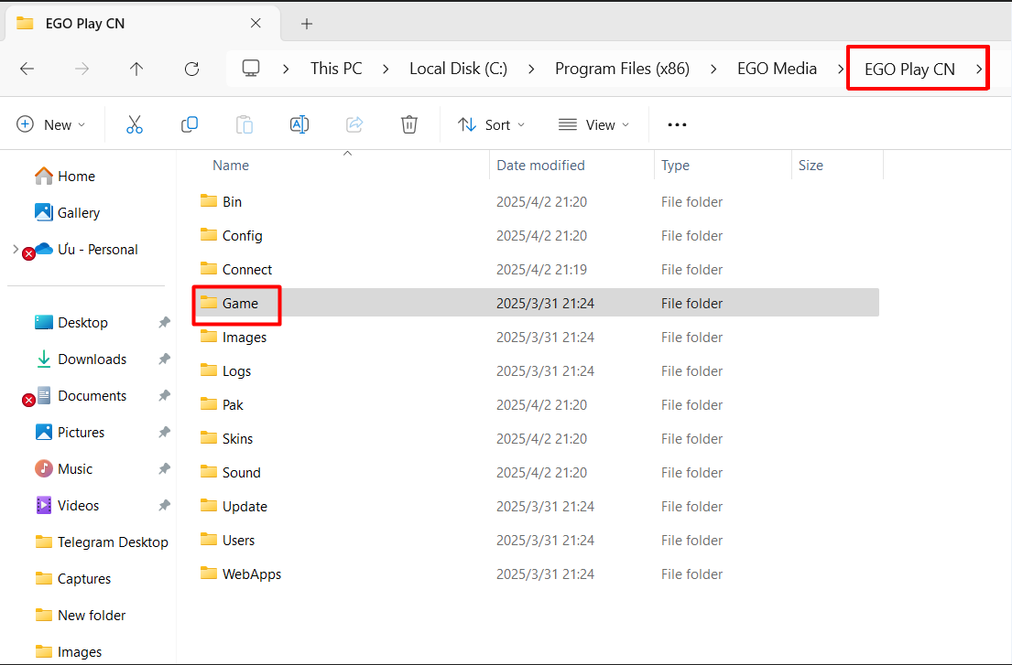The image size is (1012, 665).
Task: Unpin Downloads from quick access
Action: point(165,359)
